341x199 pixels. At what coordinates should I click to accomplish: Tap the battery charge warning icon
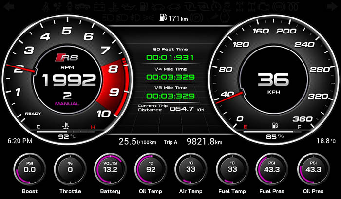(x=99, y=7)
